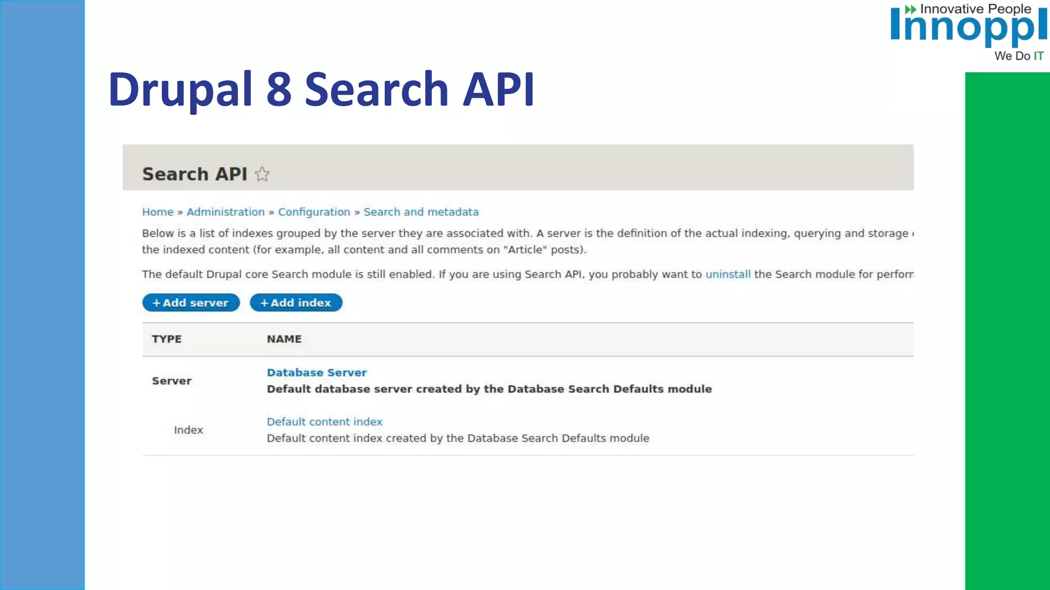Click the 'Below is a list of indexes' paragraph
The image size is (1050, 590).
pos(528,241)
